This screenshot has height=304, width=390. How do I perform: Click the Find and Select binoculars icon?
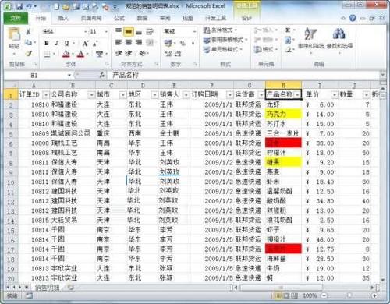coord(339,34)
